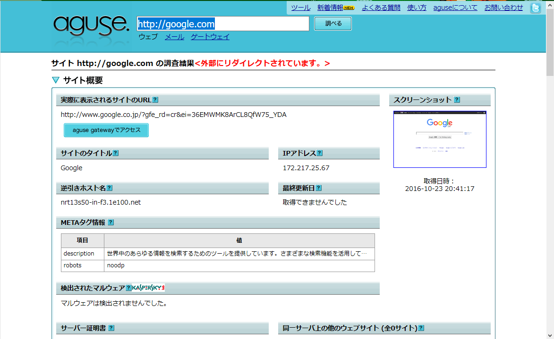Open help icon next to サイトのタイトル
Screen dimensions: 554x339
click(x=116, y=153)
